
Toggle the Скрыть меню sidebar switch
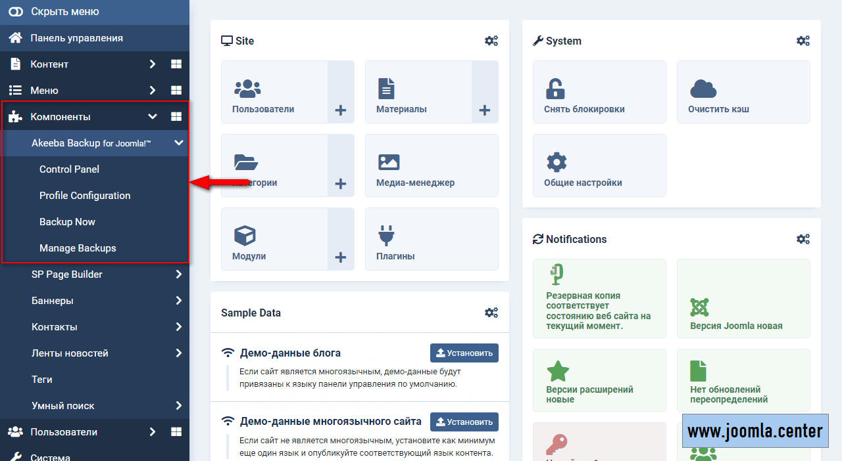coord(16,12)
